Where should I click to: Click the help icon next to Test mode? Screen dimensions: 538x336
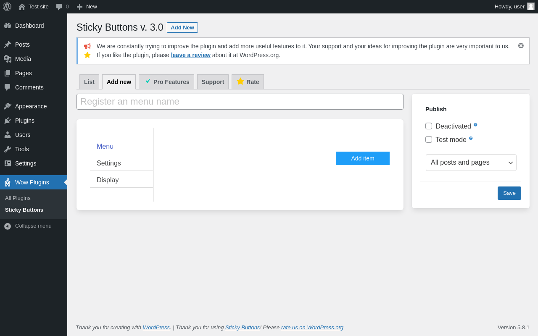471,138
